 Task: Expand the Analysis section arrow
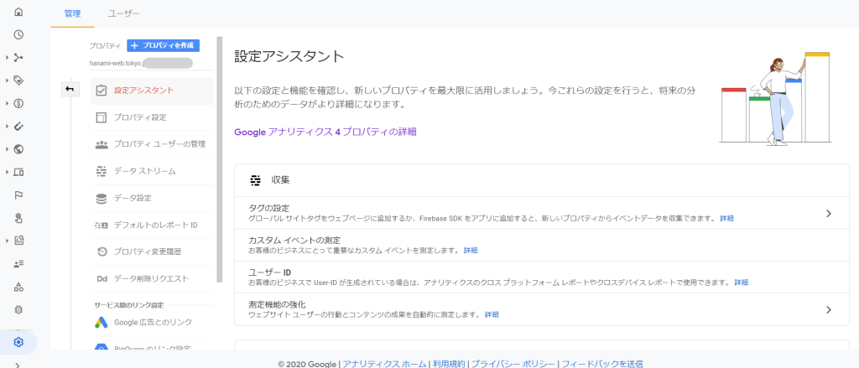[x=7, y=241]
